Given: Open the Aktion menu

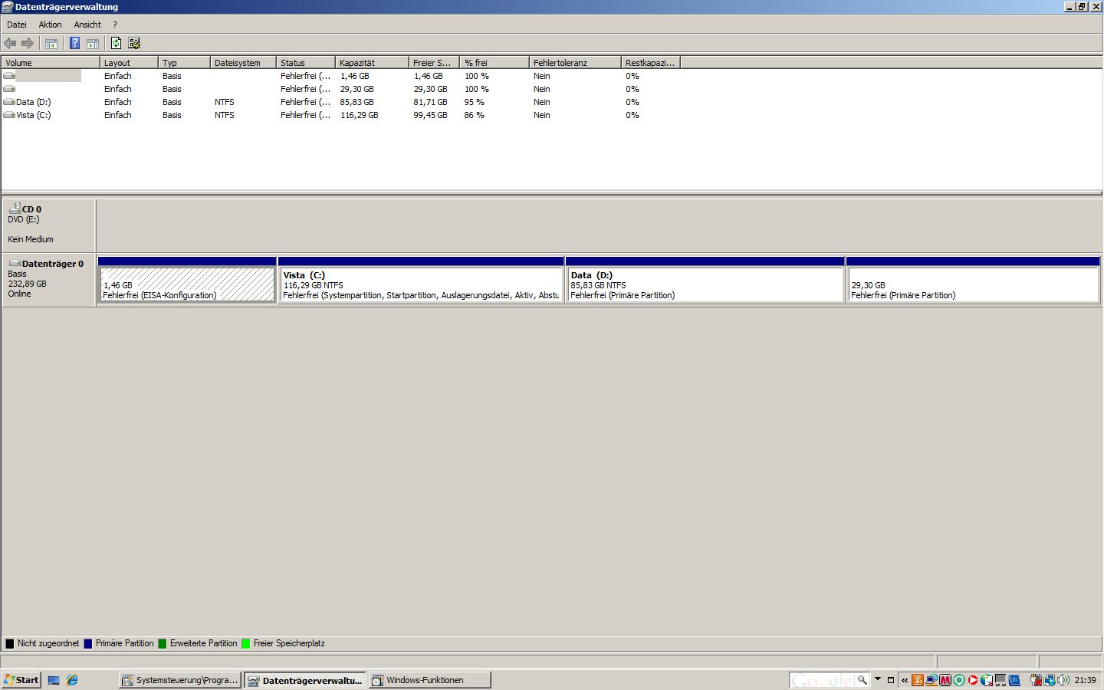Looking at the screenshot, I should (x=50, y=25).
